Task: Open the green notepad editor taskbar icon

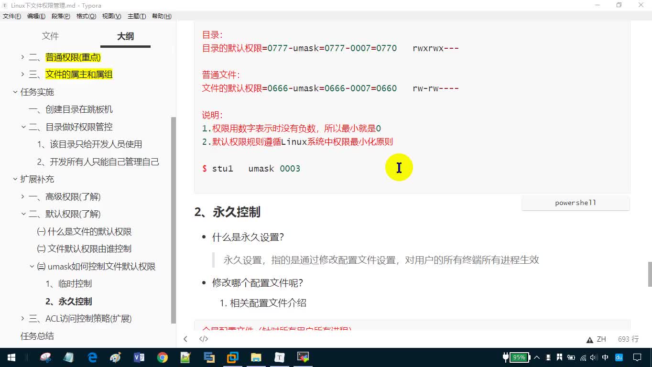Action: click(186, 357)
